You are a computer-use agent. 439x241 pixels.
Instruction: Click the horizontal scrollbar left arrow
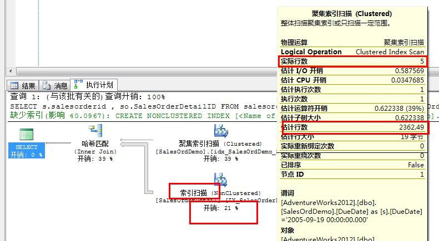11,71
